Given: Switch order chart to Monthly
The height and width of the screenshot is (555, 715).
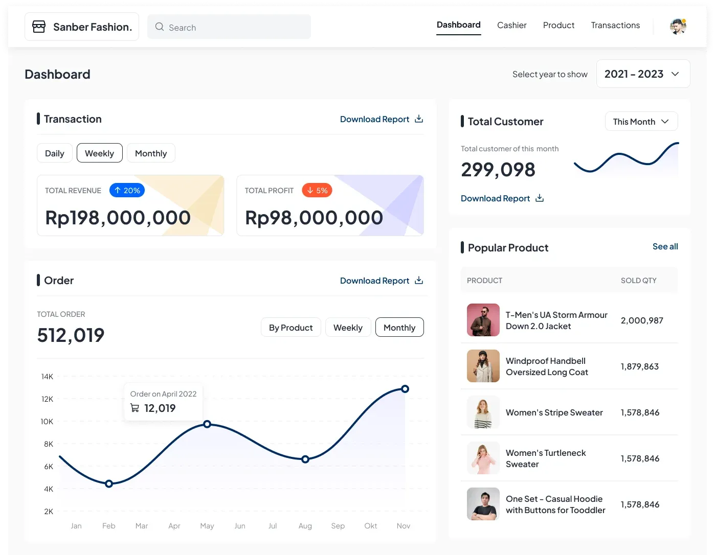Looking at the screenshot, I should [x=399, y=328].
